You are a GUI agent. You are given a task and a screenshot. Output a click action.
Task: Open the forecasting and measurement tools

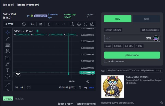8,57
